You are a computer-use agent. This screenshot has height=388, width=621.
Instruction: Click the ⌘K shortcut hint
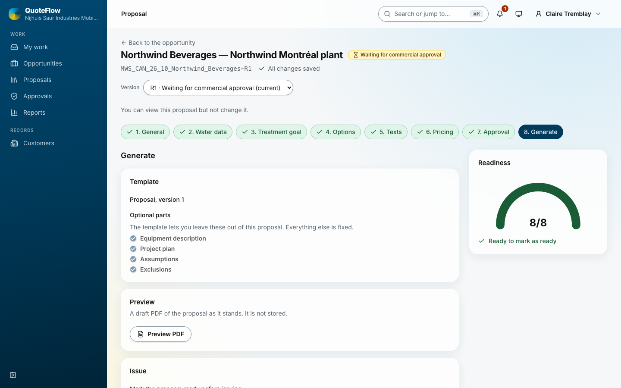477,14
